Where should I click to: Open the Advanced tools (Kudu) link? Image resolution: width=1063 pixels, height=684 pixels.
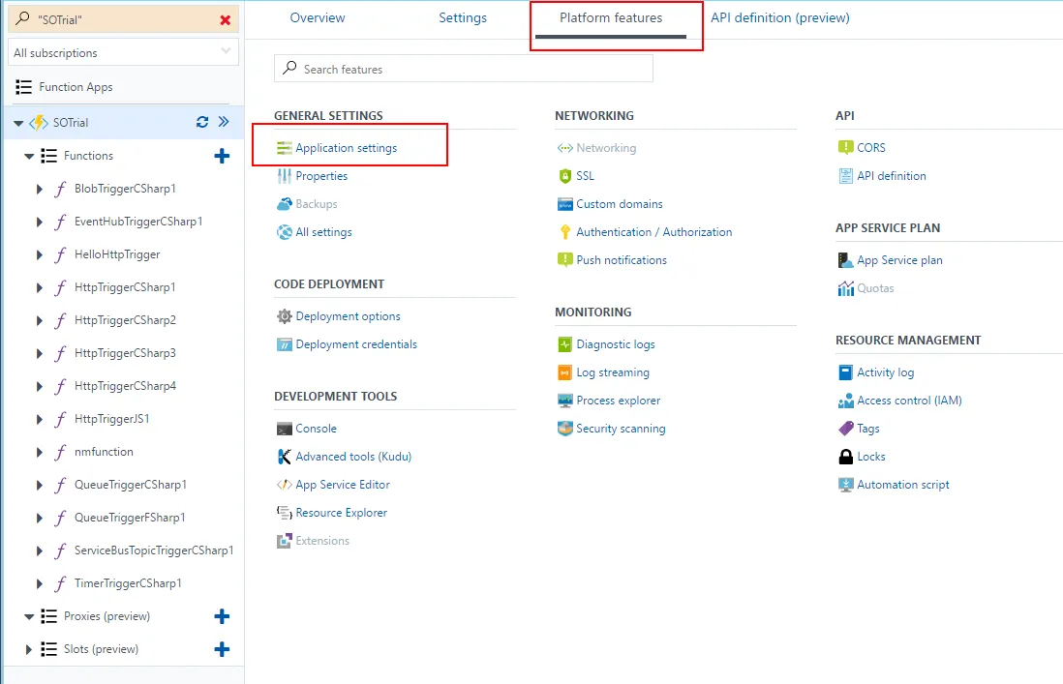tap(353, 457)
